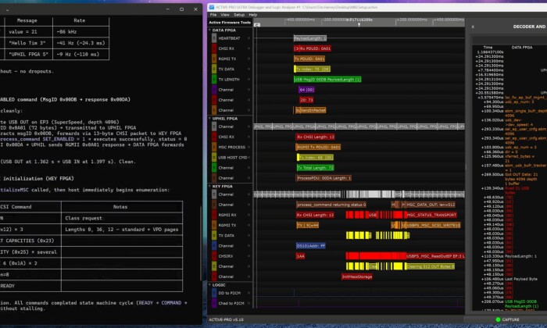Viewport: 547px width, 328px height.
Task: Click the X next to DATA FPGA RGMII TX
Action: coord(248,59)
